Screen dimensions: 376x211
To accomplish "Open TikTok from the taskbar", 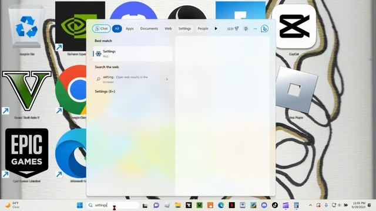I will (275, 205).
